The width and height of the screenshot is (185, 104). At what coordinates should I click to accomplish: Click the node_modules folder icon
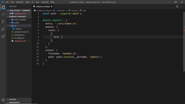(x=12, y=20)
